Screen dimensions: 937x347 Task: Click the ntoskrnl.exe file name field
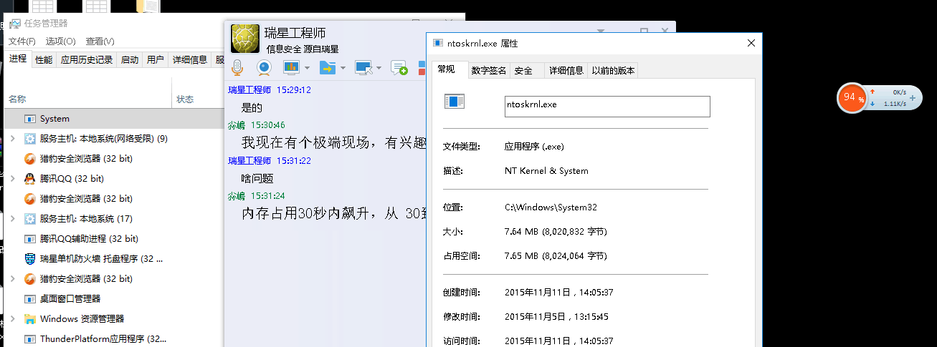tap(607, 106)
